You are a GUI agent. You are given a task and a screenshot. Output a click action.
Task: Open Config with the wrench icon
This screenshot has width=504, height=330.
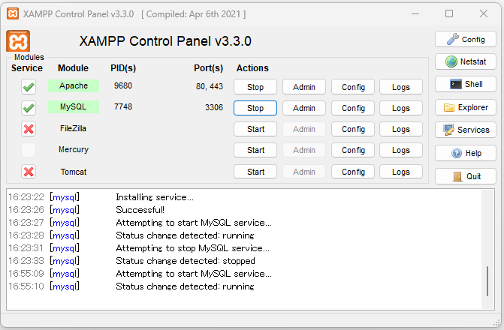point(466,39)
